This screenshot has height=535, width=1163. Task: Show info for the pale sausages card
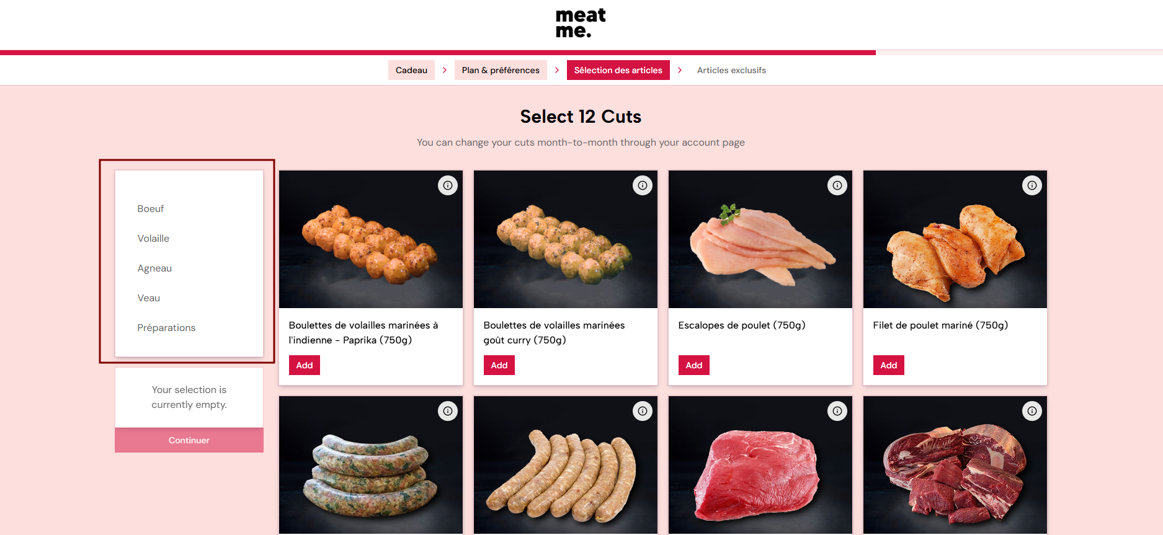pos(643,411)
